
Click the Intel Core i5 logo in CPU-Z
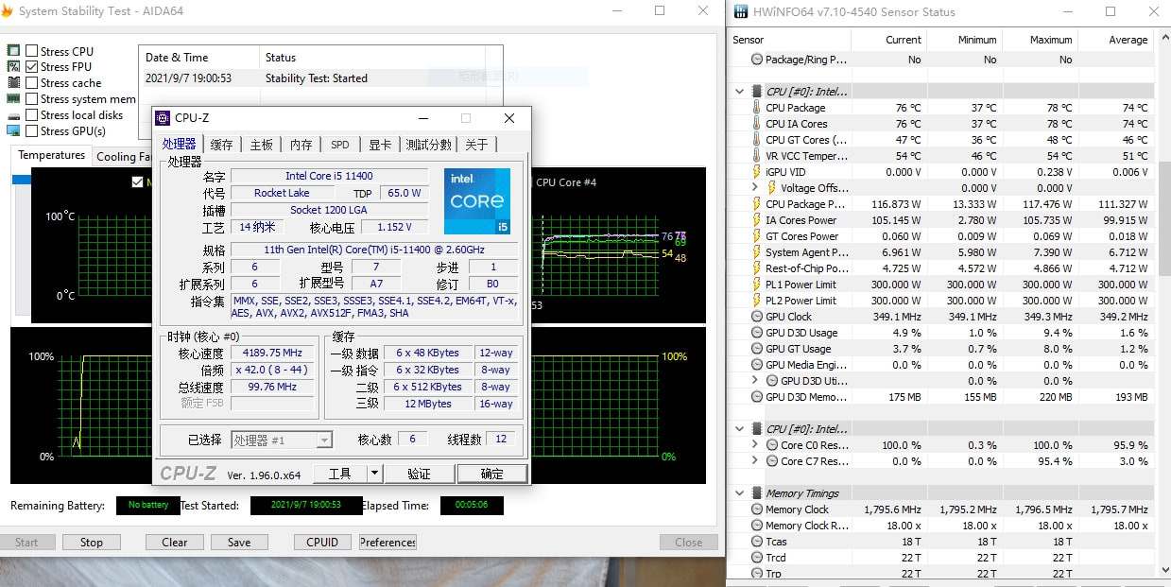pyautogui.click(x=476, y=201)
